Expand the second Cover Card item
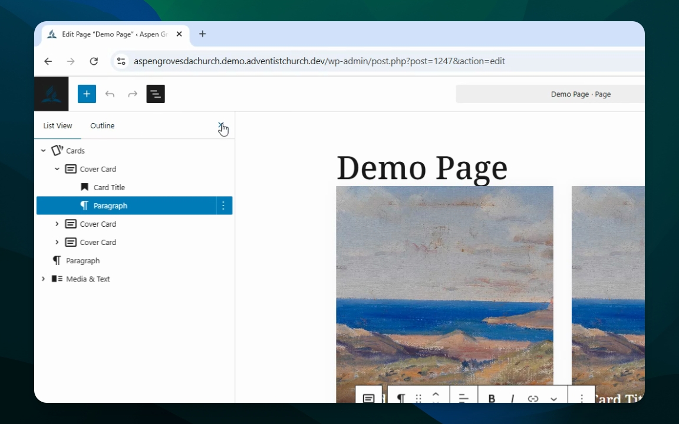Viewport: 679px width, 424px height. [x=57, y=224]
